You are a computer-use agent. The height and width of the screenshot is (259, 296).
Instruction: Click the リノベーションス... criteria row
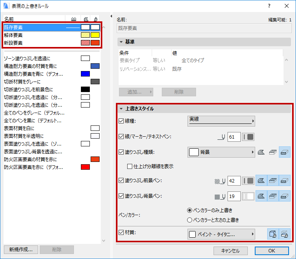click(x=201, y=69)
